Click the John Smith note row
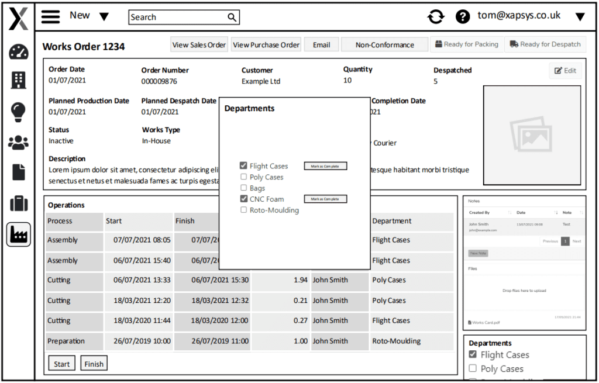 click(x=525, y=227)
